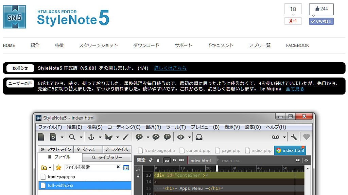Screen dimensions: 348x195
Task: Open the 編集(E) menu
Action: tap(74, 127)
